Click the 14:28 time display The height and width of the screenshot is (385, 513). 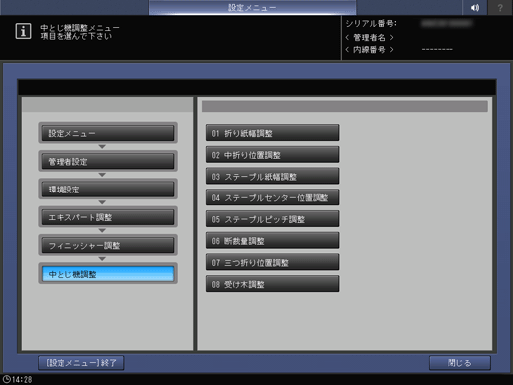point(22,379)
